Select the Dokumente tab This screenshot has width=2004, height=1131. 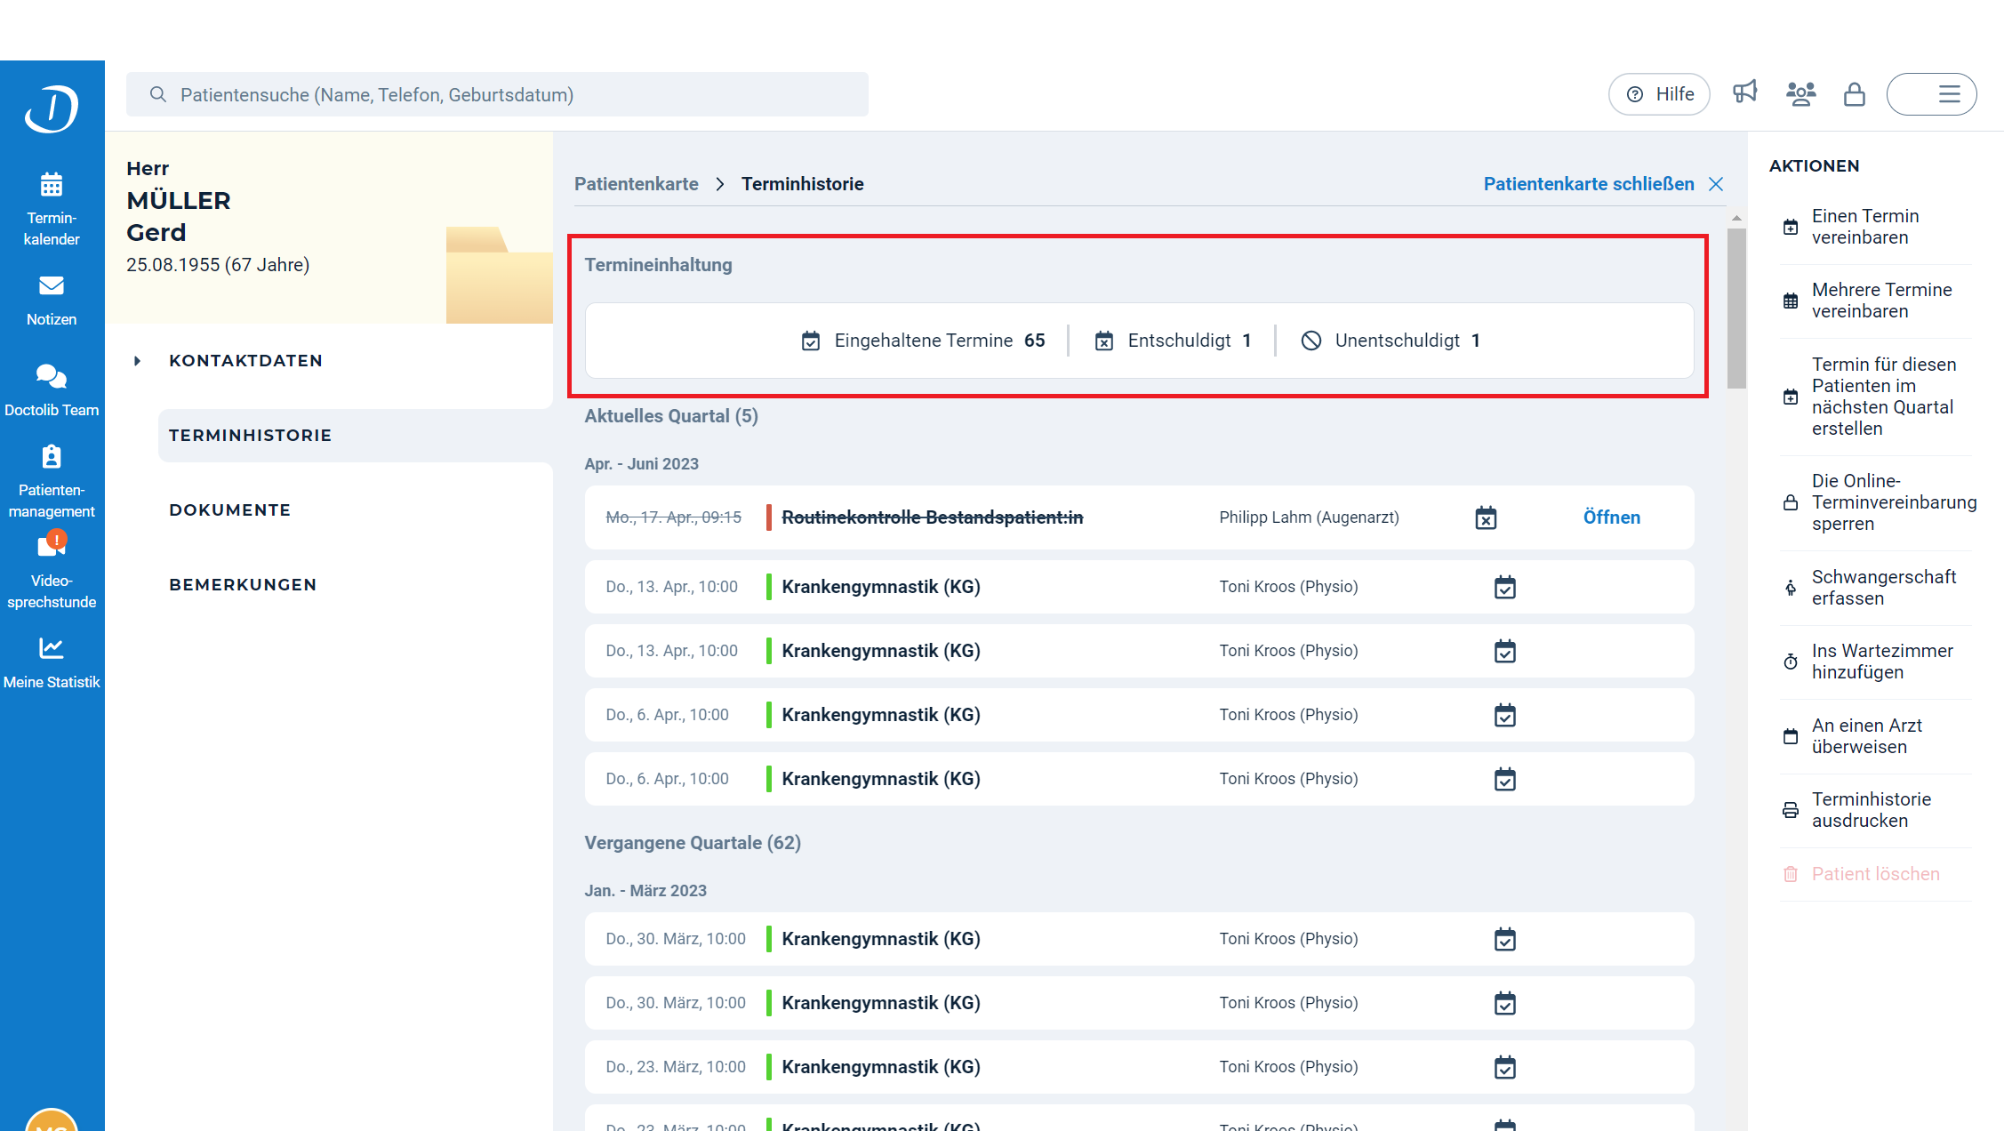pos(229,509)
